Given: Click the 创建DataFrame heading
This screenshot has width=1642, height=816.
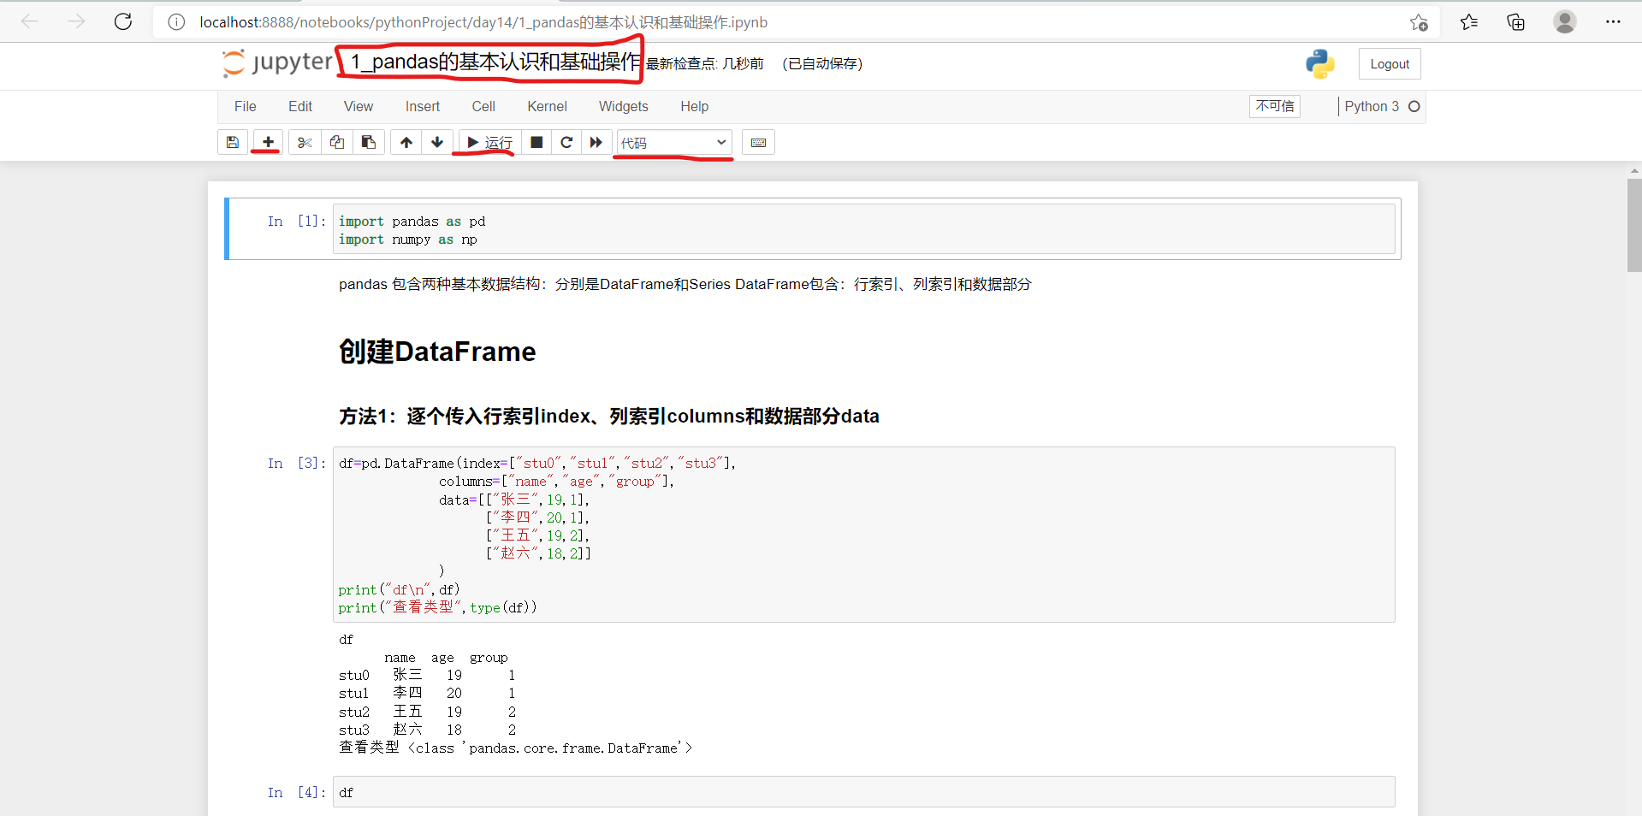Looking at the screenshot, I should tap(437, 352).
